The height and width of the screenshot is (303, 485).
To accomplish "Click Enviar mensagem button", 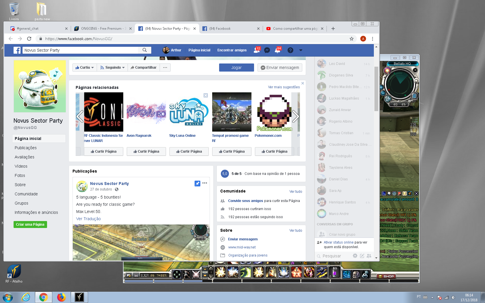I will click(280, 68).
